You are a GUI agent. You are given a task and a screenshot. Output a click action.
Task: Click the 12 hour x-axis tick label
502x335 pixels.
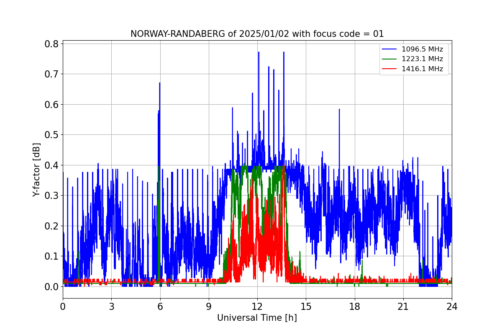[257, 307]
